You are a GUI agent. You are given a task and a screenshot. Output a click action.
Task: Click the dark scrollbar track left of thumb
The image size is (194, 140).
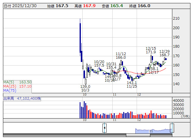(64, 135)
